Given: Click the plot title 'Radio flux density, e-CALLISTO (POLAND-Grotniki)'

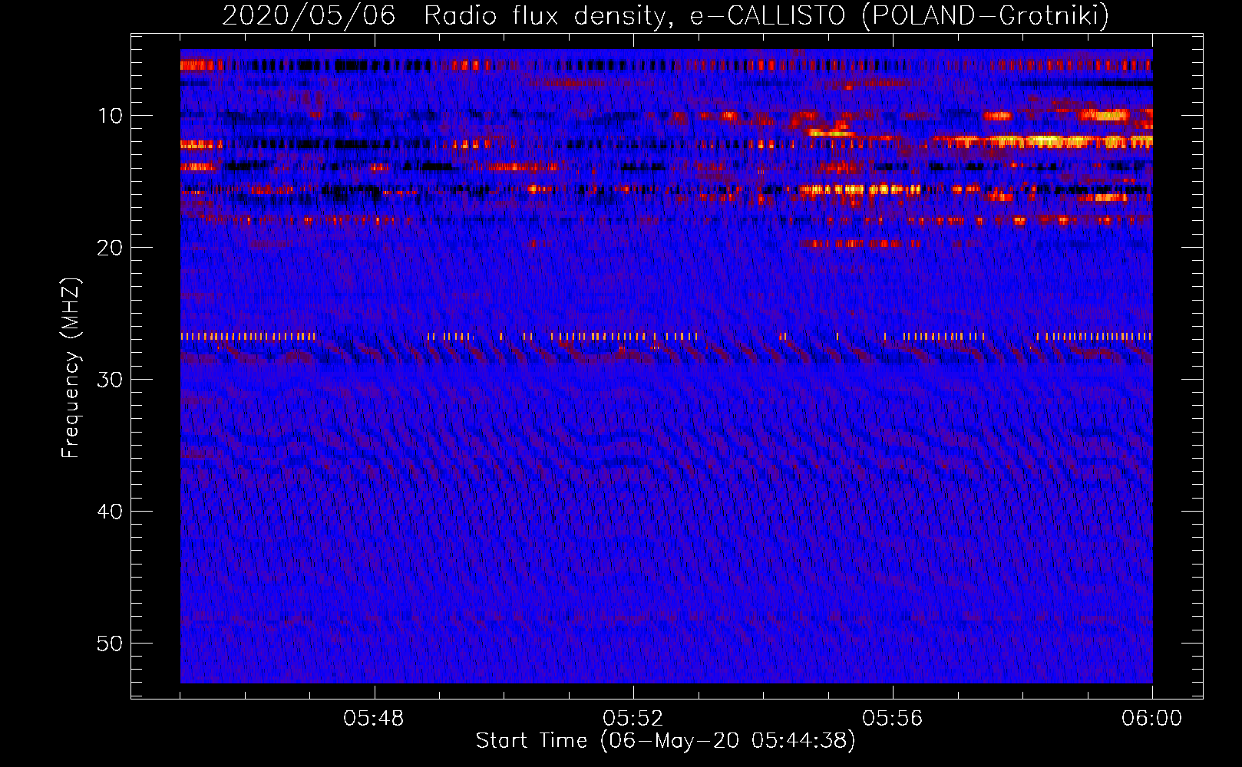Looking at the screenshot, I should (x=766, y=15).
